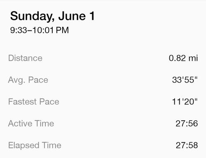Click the Sunday, June 1 heading

click(52, 16)
